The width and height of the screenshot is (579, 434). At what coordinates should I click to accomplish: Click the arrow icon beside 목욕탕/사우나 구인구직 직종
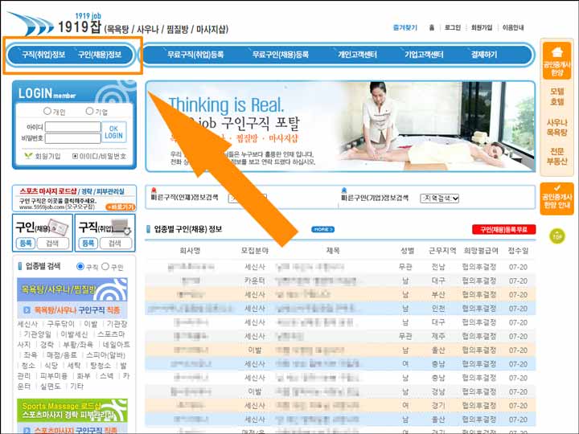click(27, 310)
